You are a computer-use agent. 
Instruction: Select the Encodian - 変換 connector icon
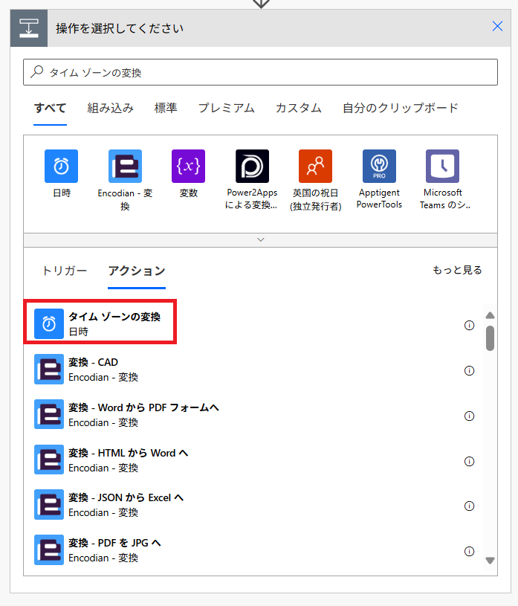125,166
